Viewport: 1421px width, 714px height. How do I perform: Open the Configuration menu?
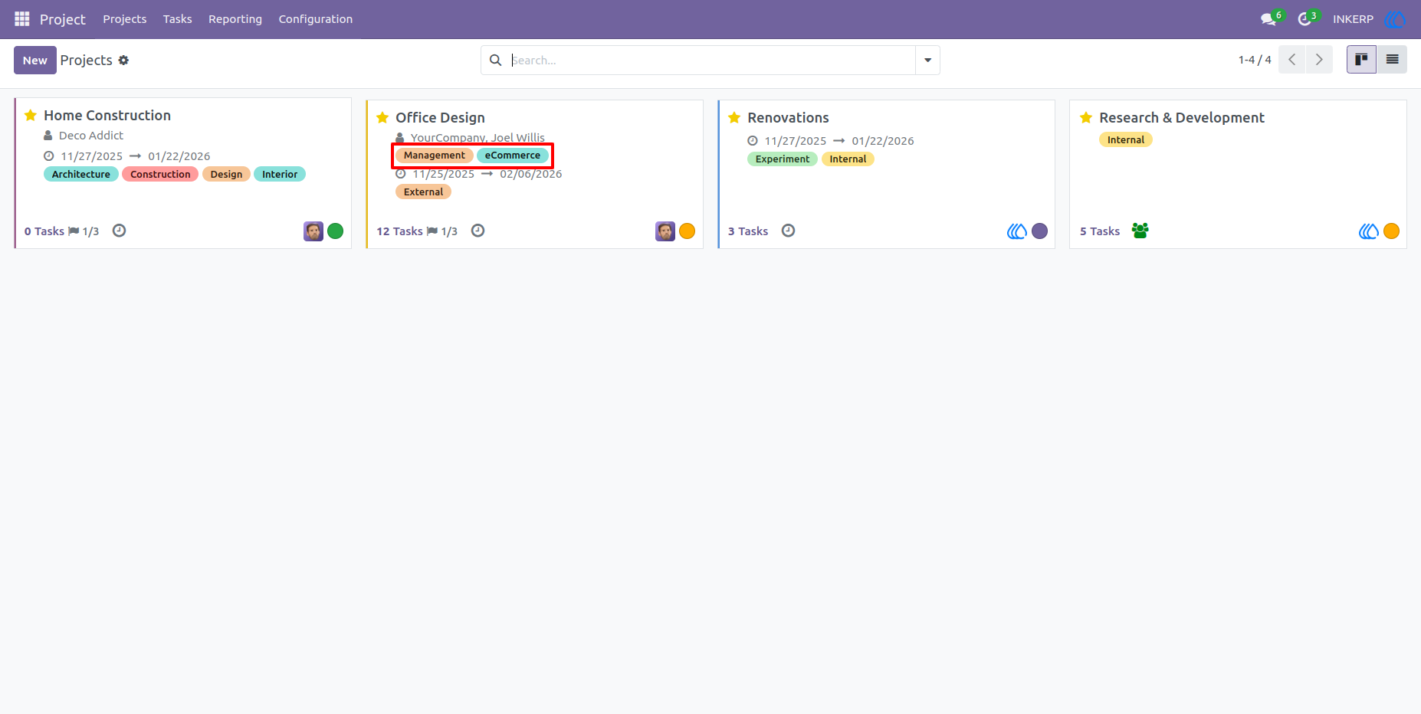pos(316,19)
